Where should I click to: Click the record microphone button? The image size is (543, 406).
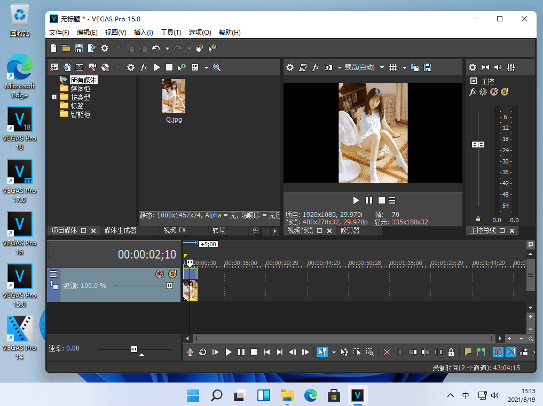point(190,352)
